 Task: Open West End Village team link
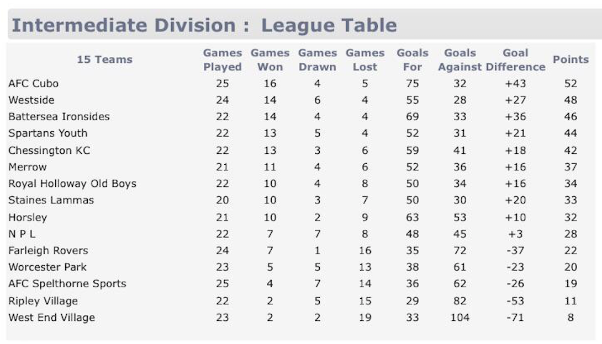tap(52, 318)
